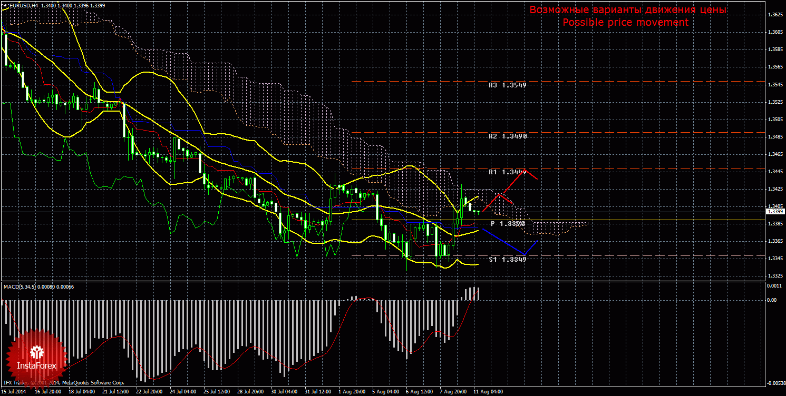
Task: Click the 1.3325 price scale value
Action: coord(774,276)
